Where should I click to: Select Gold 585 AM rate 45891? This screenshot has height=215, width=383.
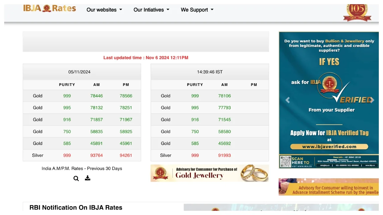[x=97, y=144]
